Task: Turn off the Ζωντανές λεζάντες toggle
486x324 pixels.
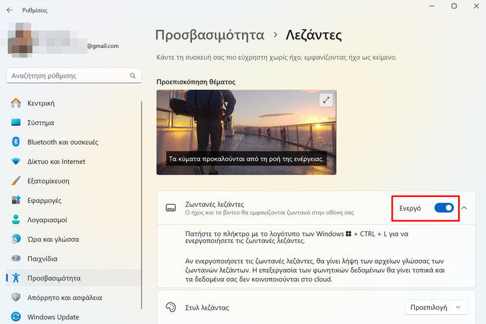Action: coord(444,208)
